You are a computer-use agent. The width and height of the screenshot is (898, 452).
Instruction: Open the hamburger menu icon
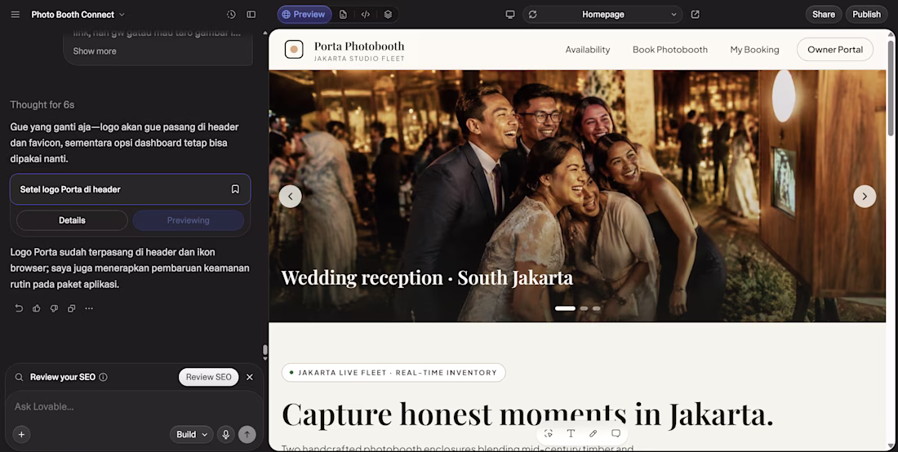(16, 15)
